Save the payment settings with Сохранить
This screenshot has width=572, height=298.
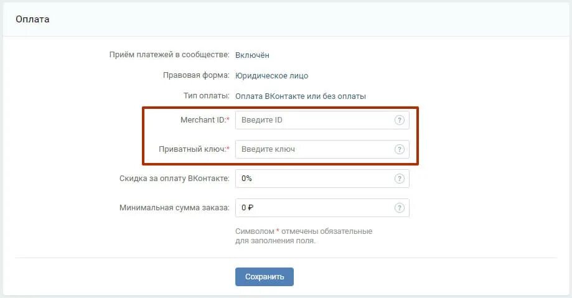264,277
